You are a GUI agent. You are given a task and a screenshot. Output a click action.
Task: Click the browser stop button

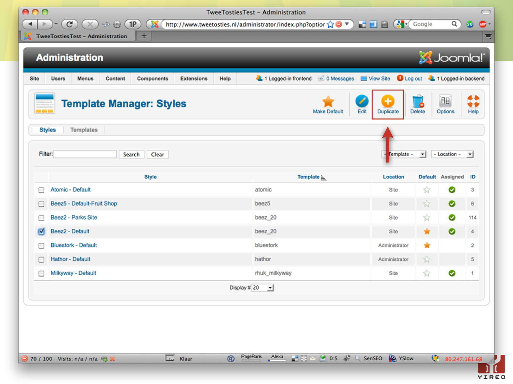tap(90, 24)
